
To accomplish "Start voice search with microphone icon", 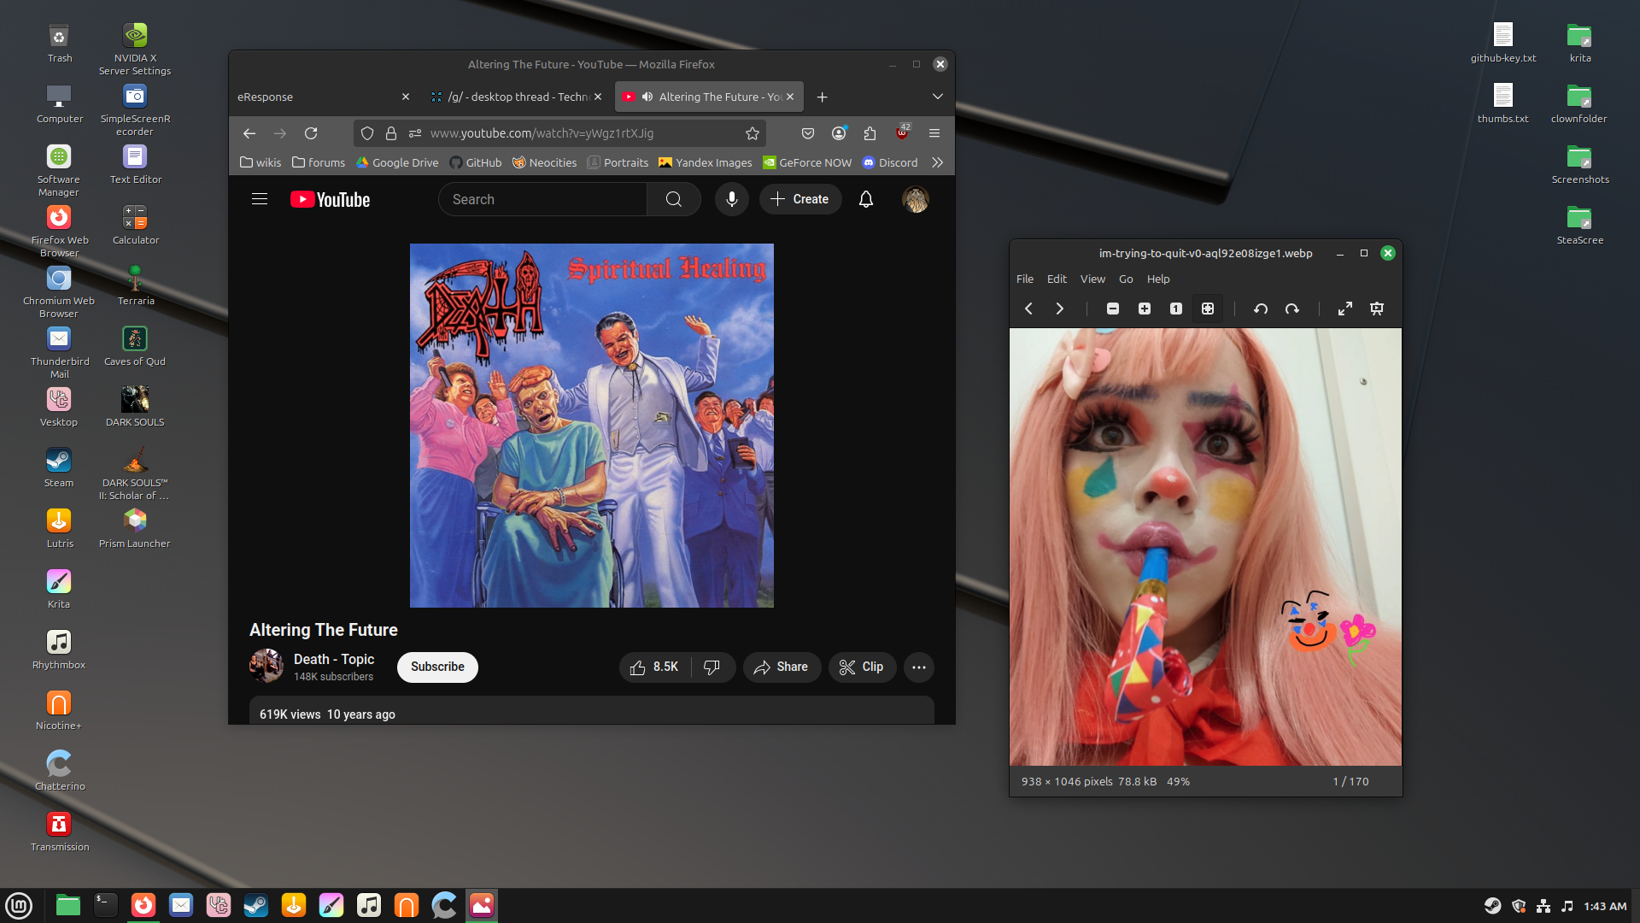I will [x=732, y=199].
